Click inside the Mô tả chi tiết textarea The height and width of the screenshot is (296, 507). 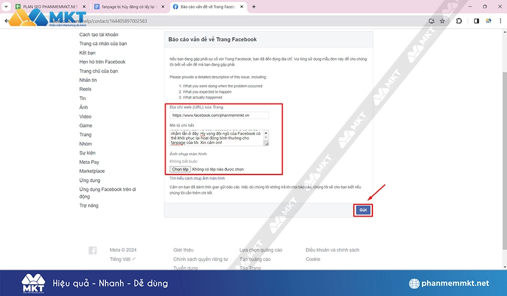[217, 138]
